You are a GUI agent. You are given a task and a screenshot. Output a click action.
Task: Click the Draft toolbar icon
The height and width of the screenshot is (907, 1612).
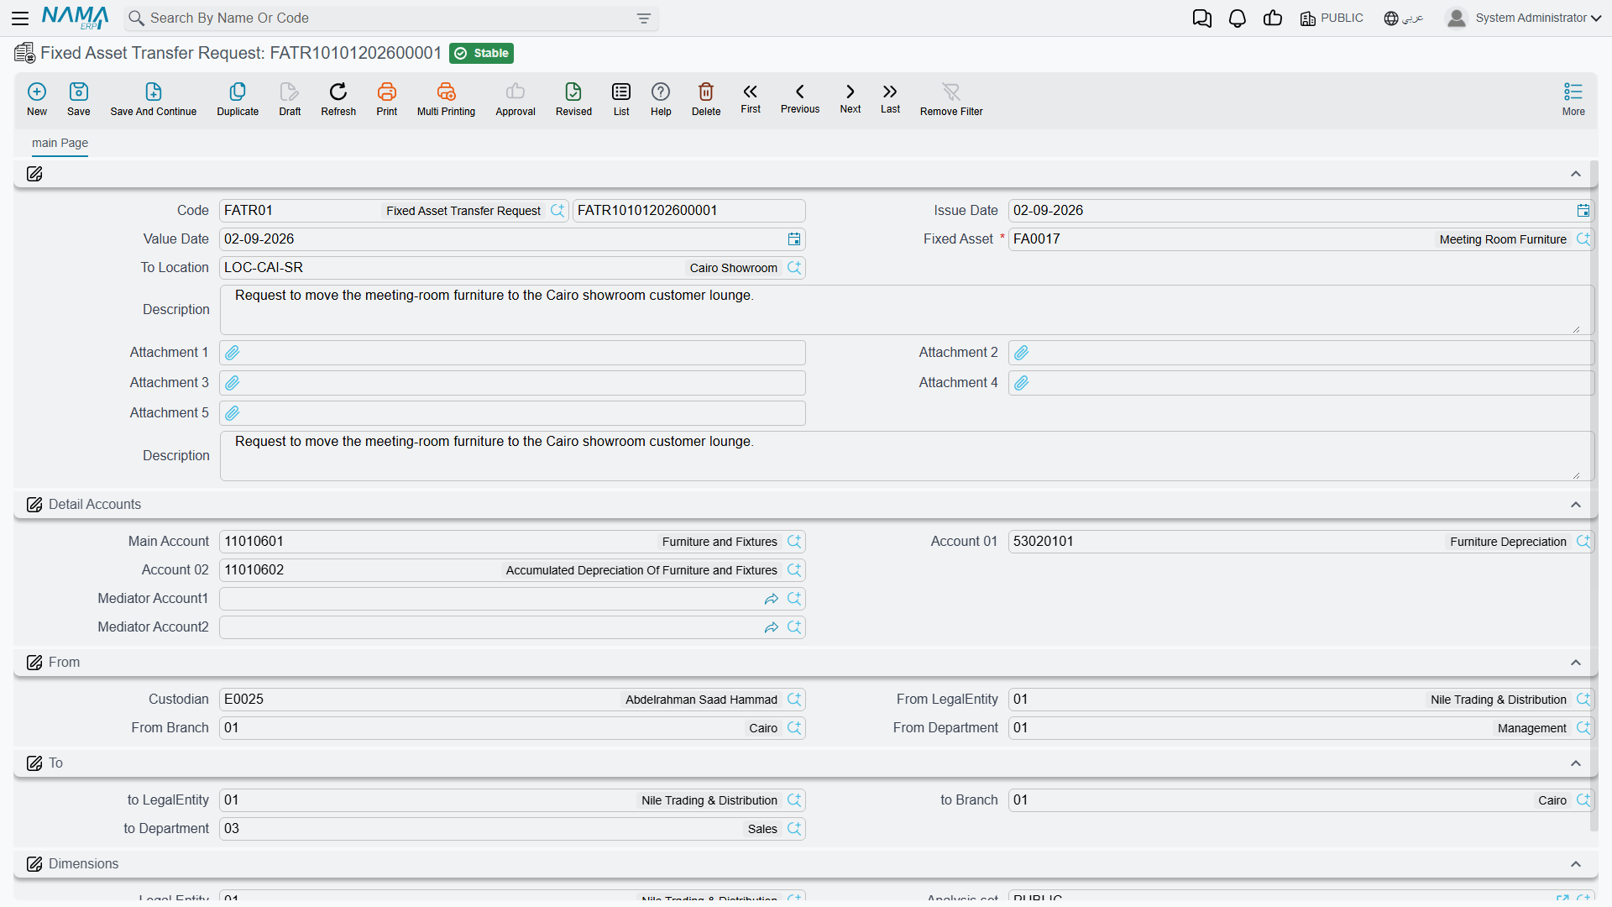pyautogui.click(x=290, y=98)
